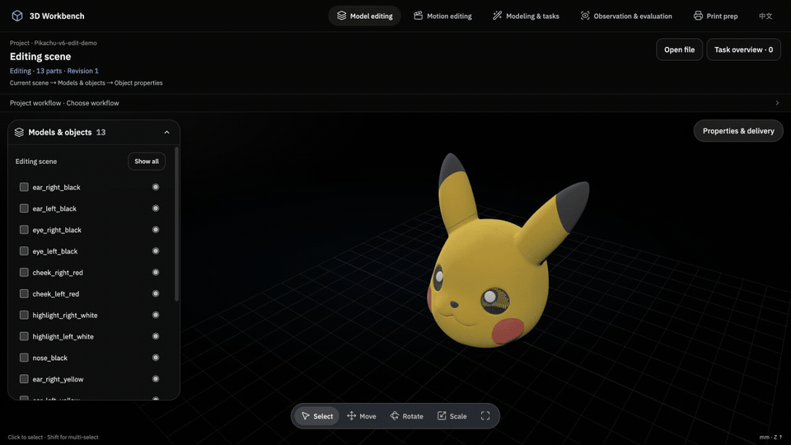Toggle visibility of cheek_right_red
Image resolution: width=791 pixels, height=445 pixels.
(x=156, y=273)
